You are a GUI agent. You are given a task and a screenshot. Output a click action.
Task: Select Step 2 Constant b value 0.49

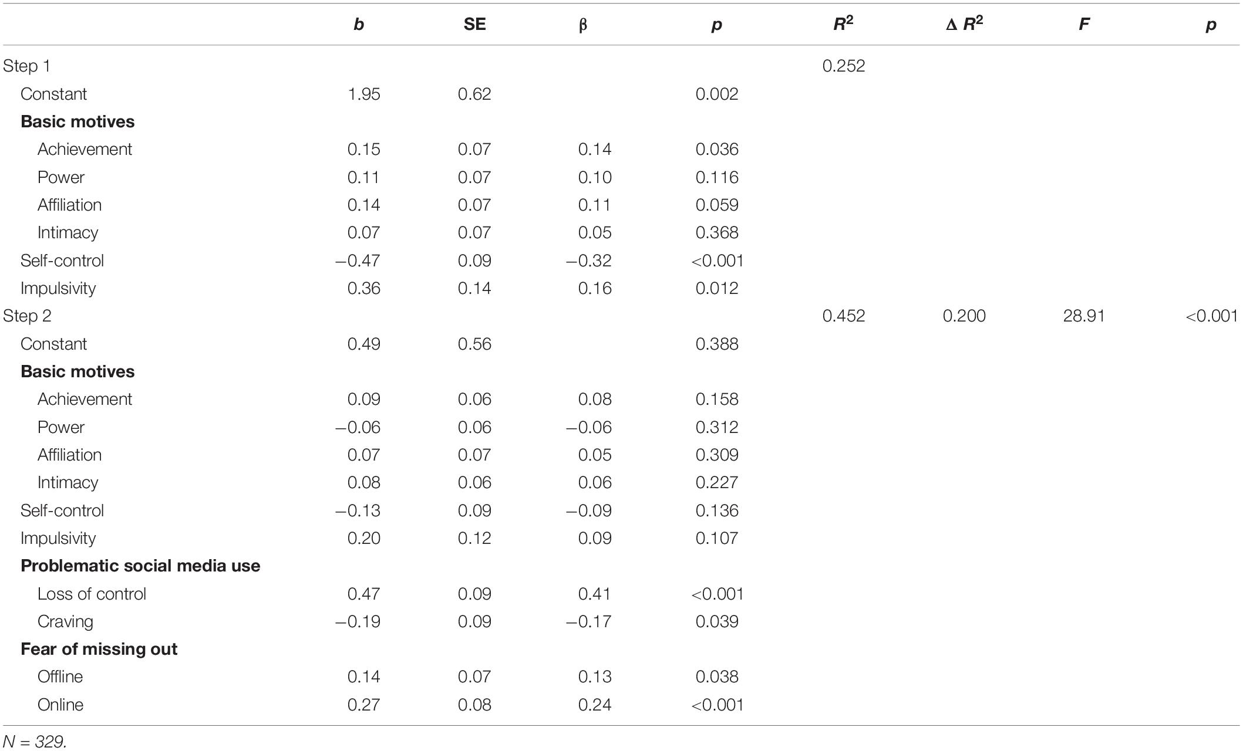click(364, 344)
